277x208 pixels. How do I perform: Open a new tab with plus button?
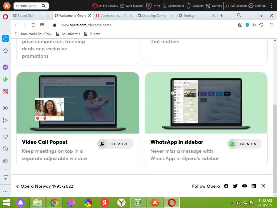click(x=221, y=15)
